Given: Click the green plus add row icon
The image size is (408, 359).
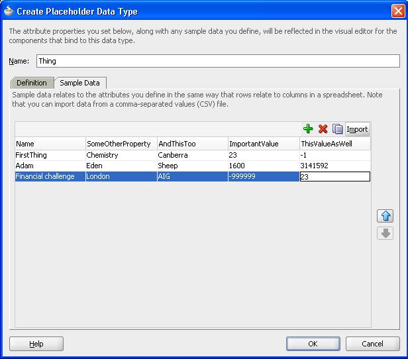Looking at the screenshot, I should click(x=308, y=129).
